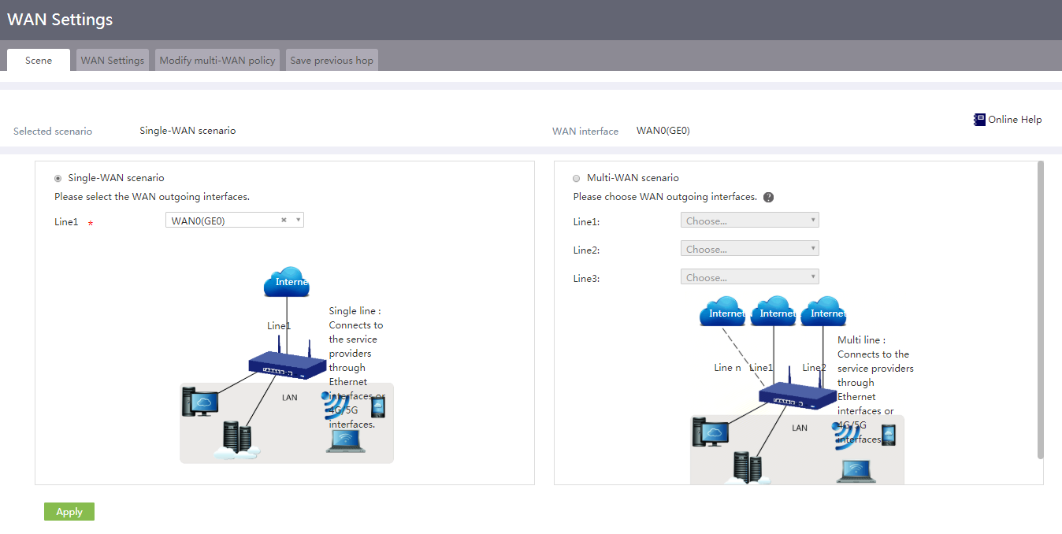Expand the multi-WAN Line1 Choose dropdown
The height and width of the screenshot is (534, 1062).
(750, 221)
